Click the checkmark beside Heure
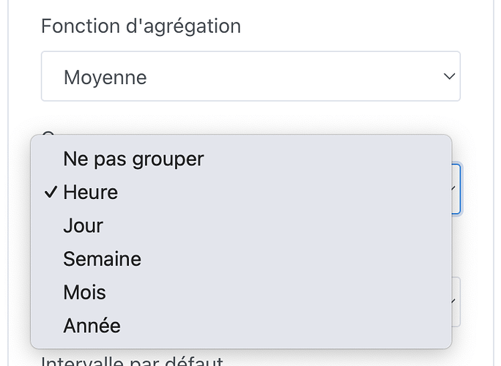This screenshot has width=501, height=366. click(51, 193)
